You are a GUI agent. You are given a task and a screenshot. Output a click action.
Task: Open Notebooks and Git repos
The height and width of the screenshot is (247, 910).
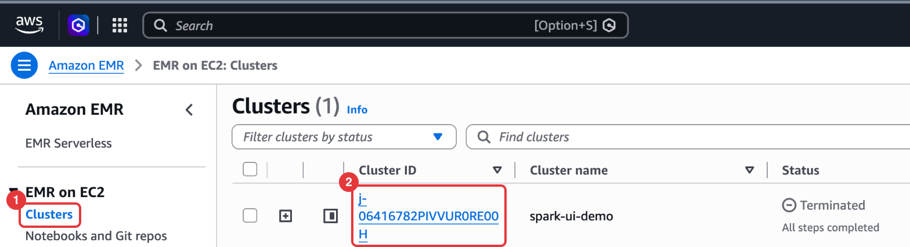coord(96,236)
